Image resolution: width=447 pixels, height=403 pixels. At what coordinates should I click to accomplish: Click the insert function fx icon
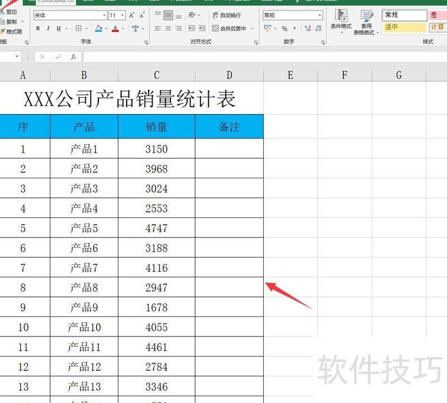point(73,56)
